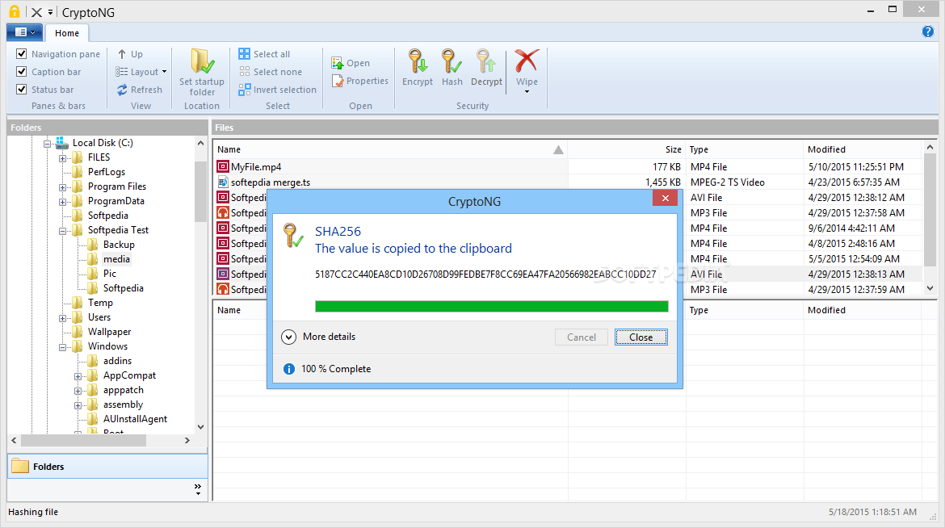The width and height of the screenshot is (945, 528).
Task: Select the PerfLogs folder in tree
Action: (x=107, y=172)
